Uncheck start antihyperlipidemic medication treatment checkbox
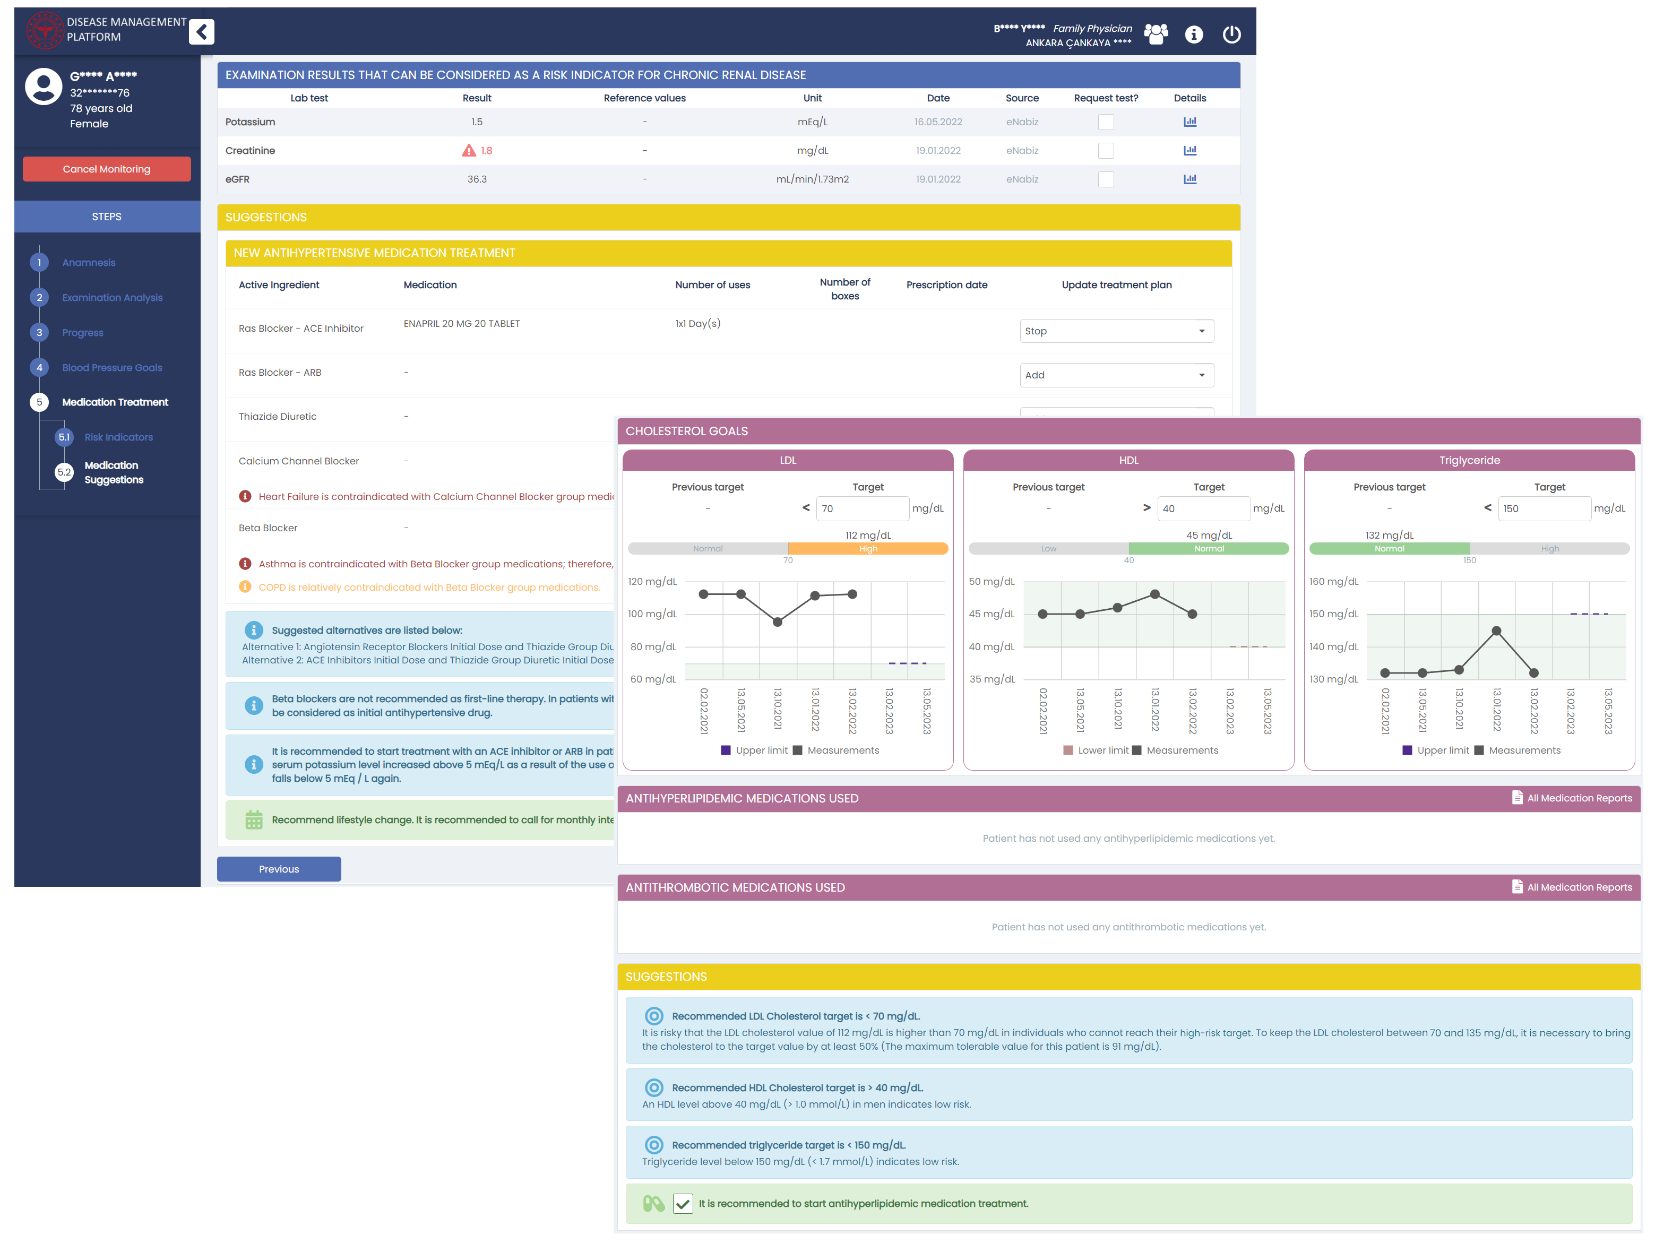1655x1243 pixels. click(683, 1203)
